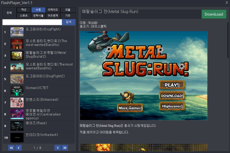
Task: Open DogFight2 game thumbnail
Action: [17, 79]
